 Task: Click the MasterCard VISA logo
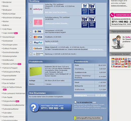pos(38,37)
